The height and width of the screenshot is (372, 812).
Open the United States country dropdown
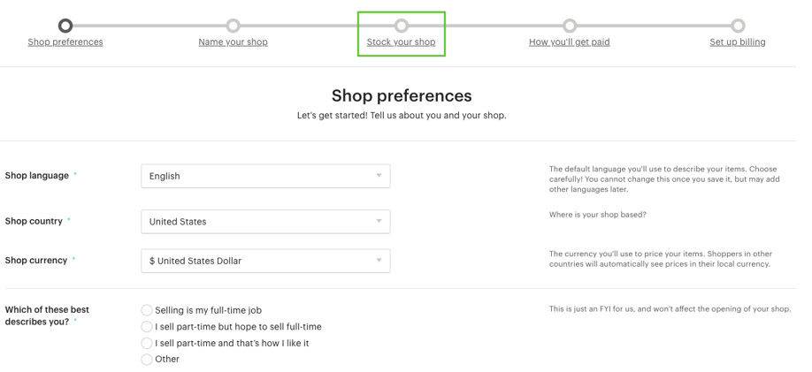point(265,222)
